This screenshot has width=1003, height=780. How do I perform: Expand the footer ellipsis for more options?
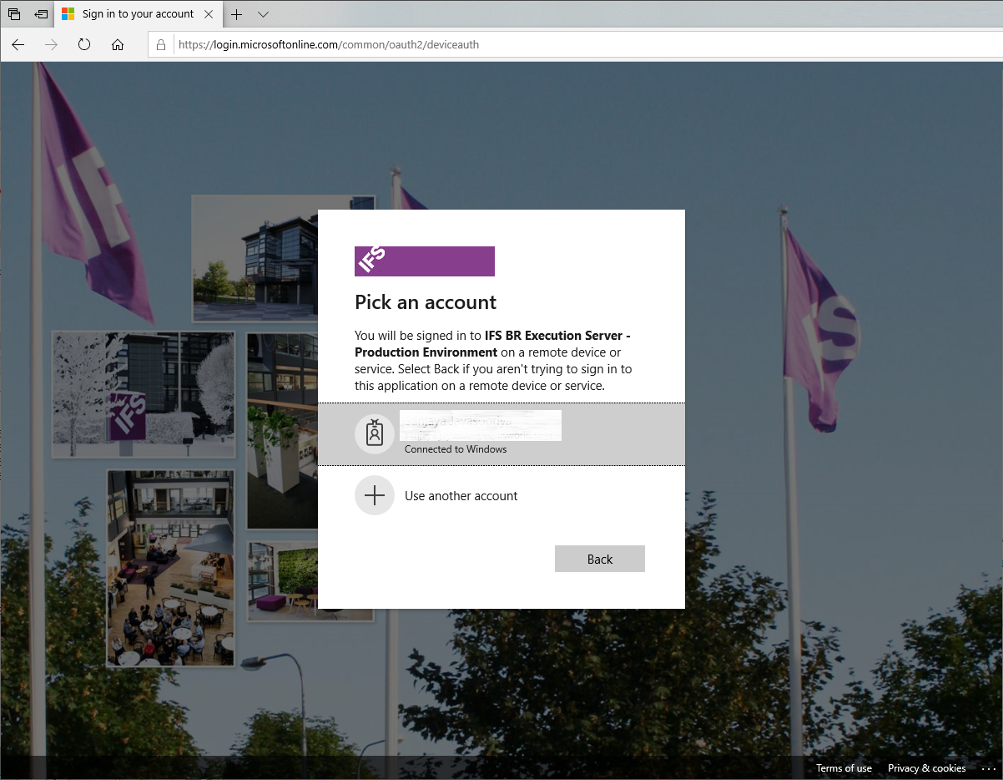click(989, 768)
